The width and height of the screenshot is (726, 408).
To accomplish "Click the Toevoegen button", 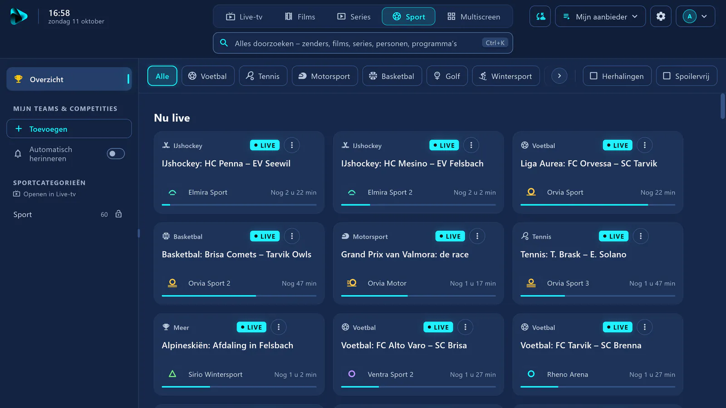I will [x=69, y=129].
